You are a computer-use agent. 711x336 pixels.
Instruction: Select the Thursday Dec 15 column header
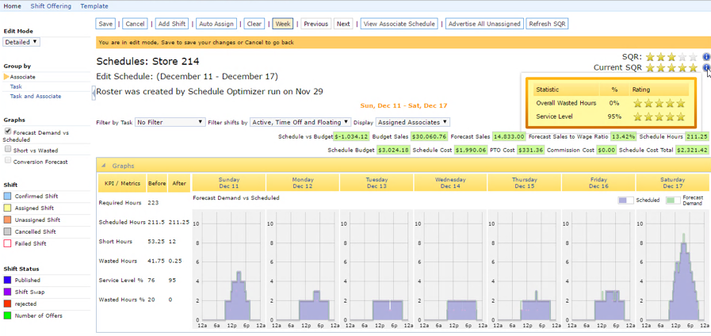[x=524, y=183]
